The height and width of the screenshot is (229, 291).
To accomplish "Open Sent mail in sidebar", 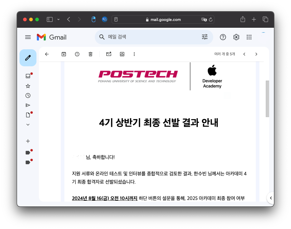I will click(x=28, y=105).
